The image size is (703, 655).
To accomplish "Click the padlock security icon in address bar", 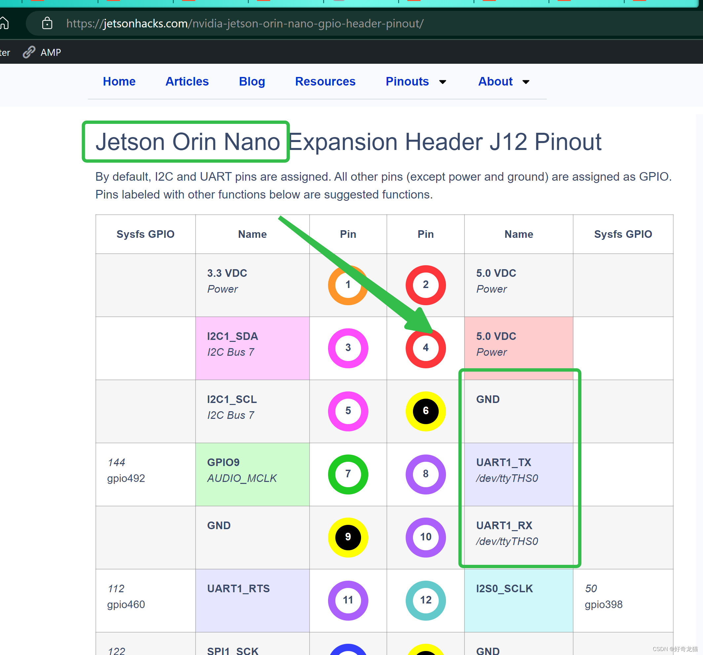I will [x=47, y=23].
